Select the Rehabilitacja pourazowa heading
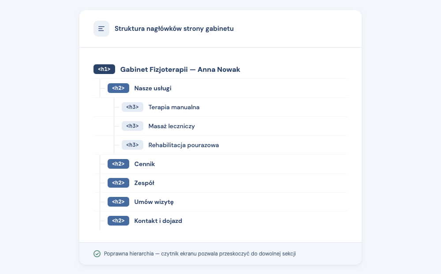This screenshot has height=274, width=441. click(183, 145)
